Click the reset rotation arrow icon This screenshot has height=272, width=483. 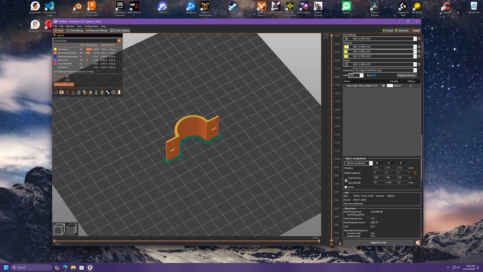(x=415, y=173)
